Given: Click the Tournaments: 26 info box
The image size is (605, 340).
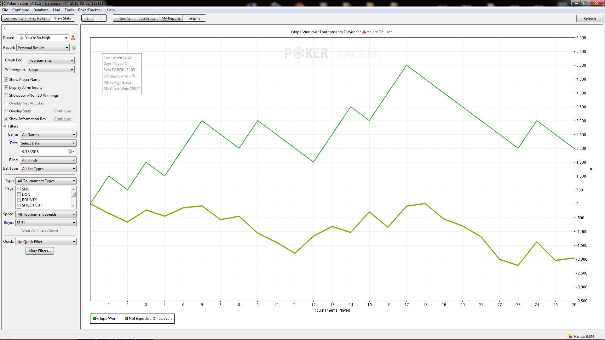Looking at the screenshot, I should 122,73.
